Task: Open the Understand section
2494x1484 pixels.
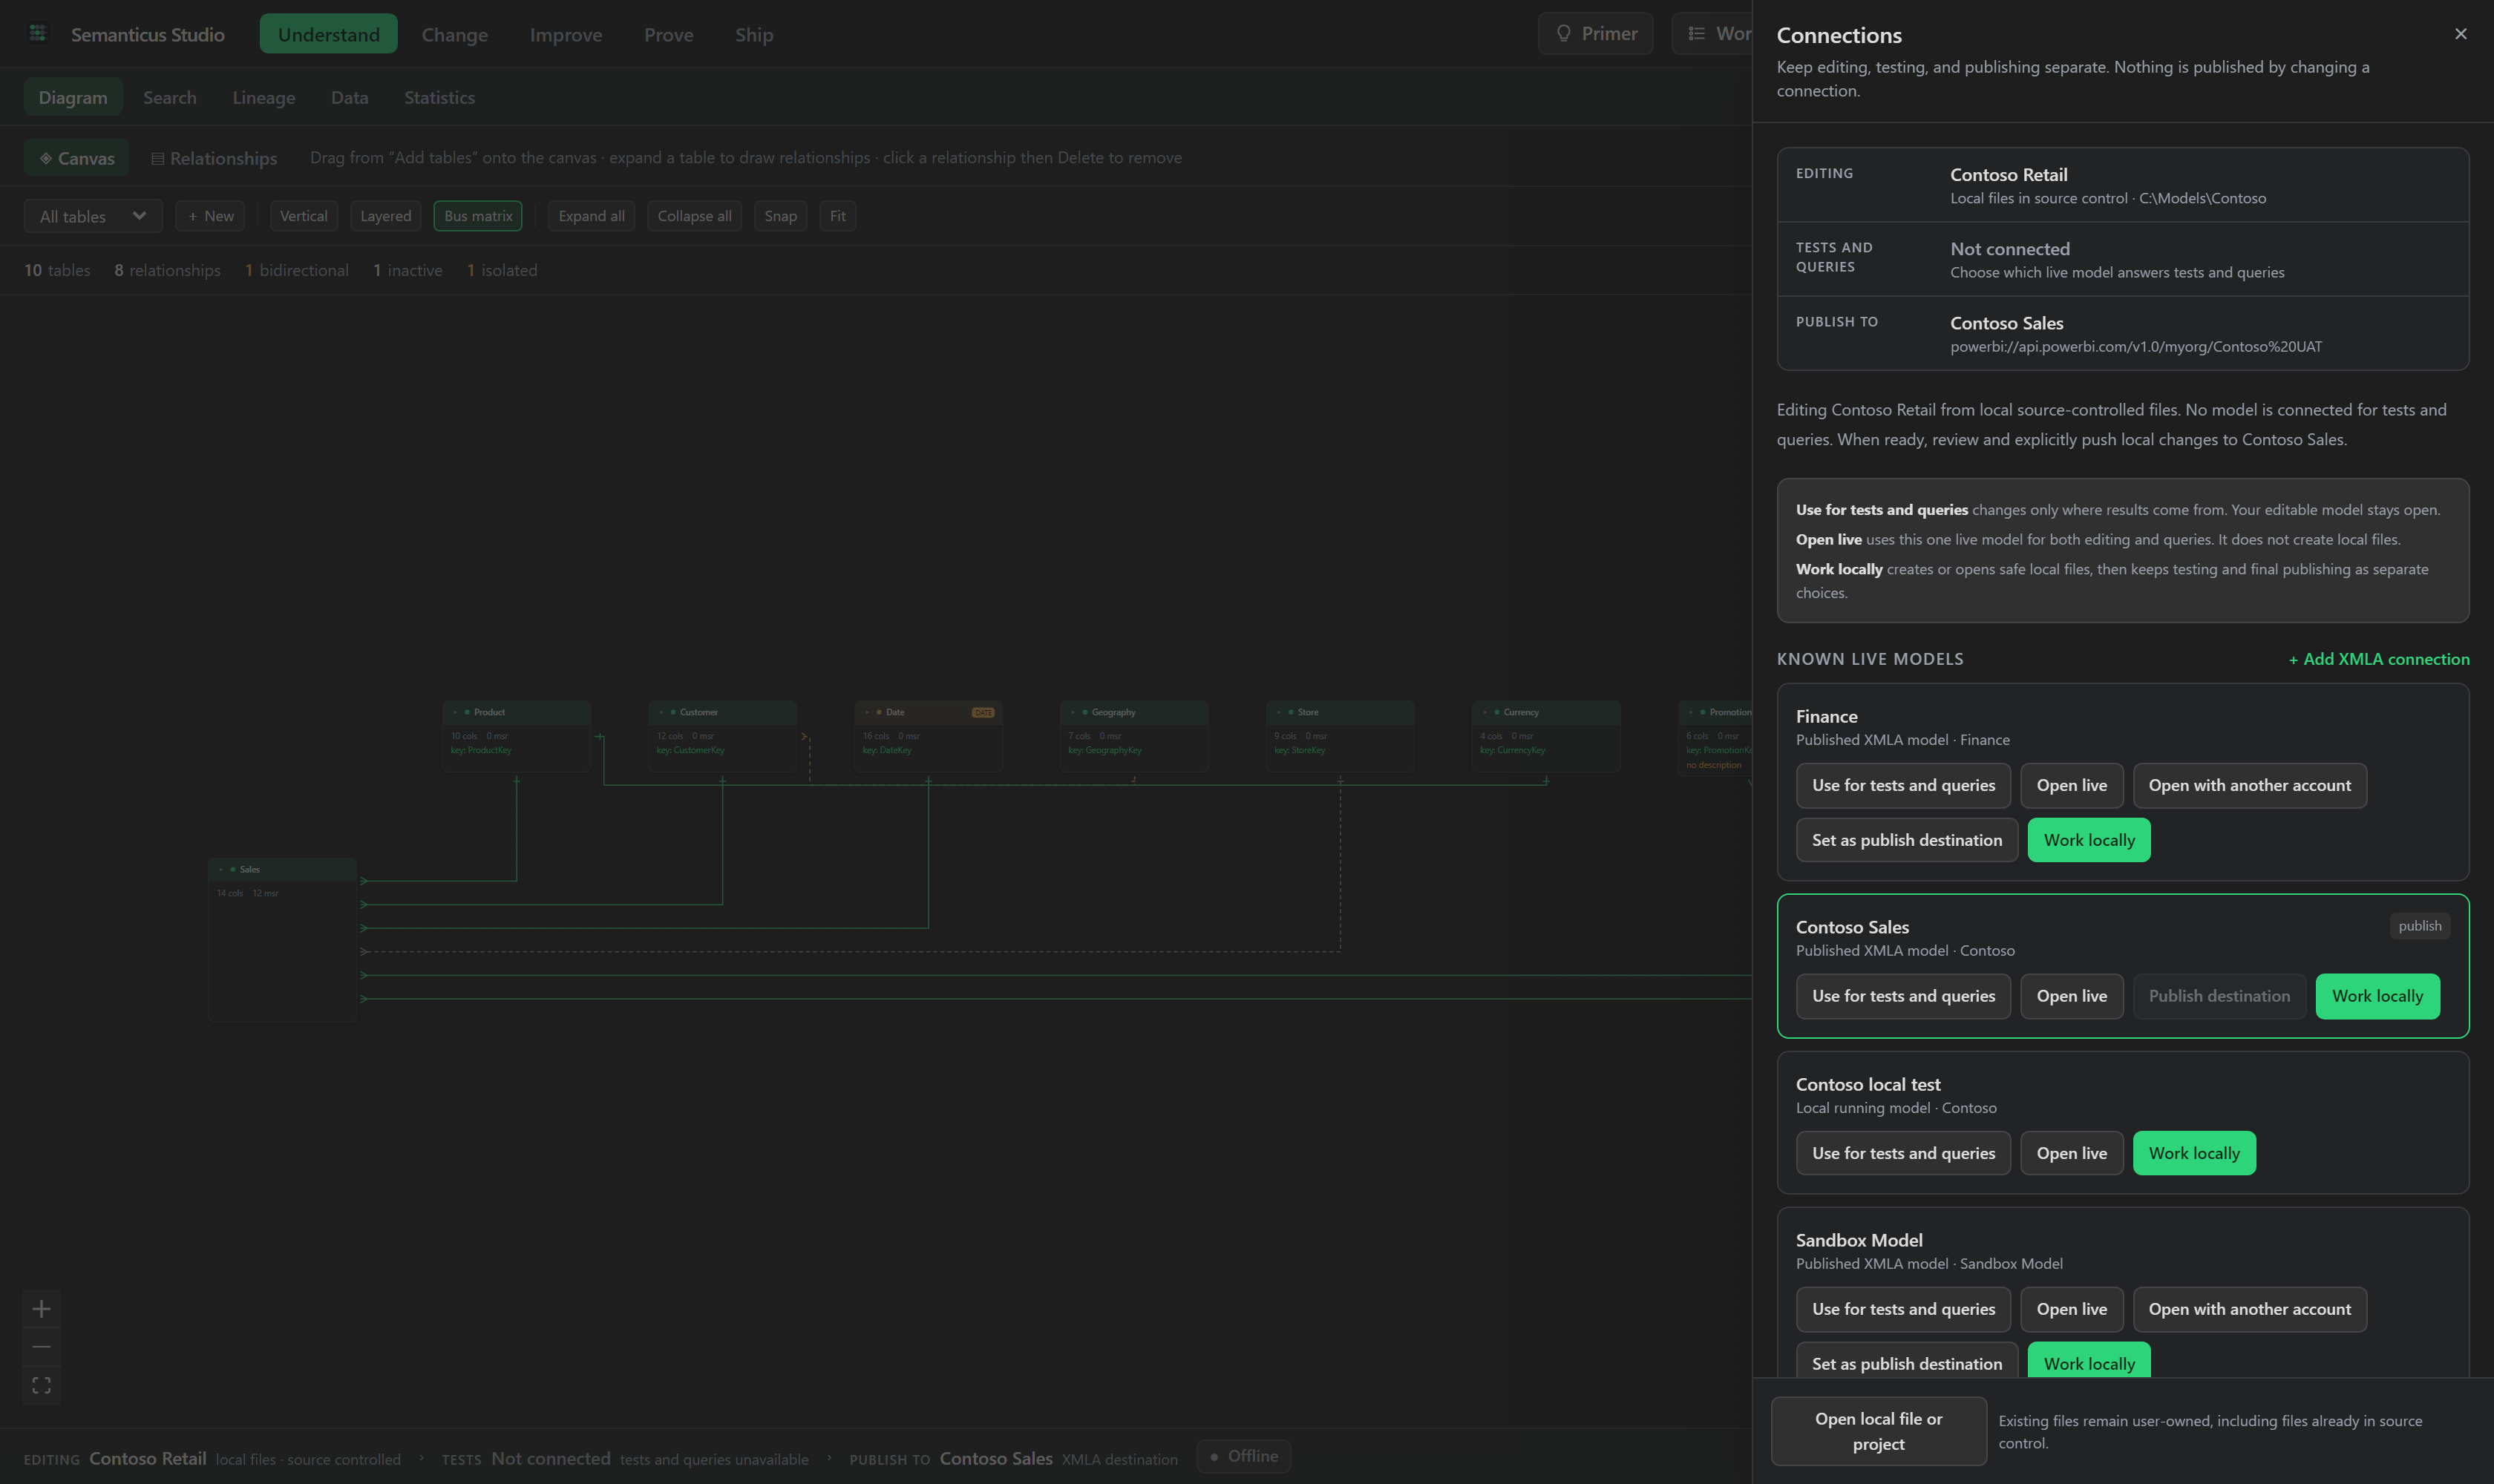Action: [328, 34]
